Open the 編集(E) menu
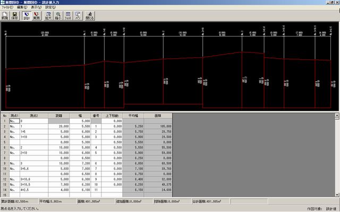340x212 pixels. point(22,7)
